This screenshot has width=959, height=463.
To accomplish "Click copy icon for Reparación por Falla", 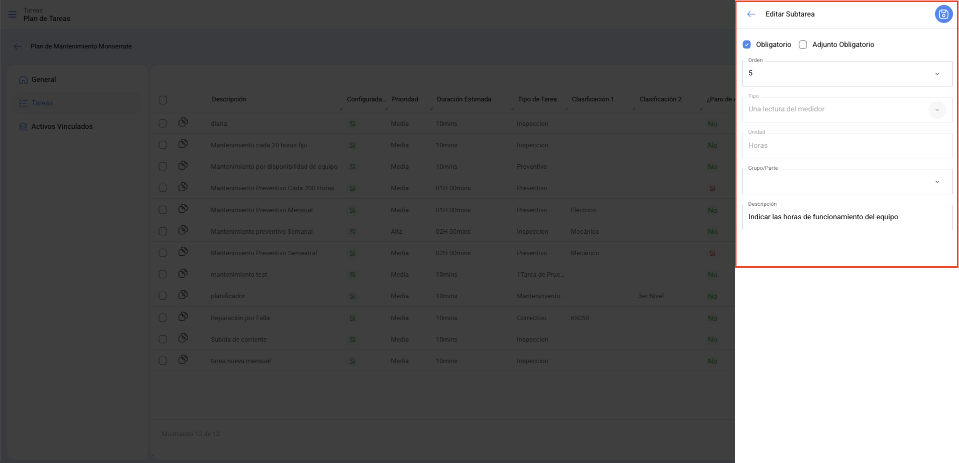I will (183, 317).
